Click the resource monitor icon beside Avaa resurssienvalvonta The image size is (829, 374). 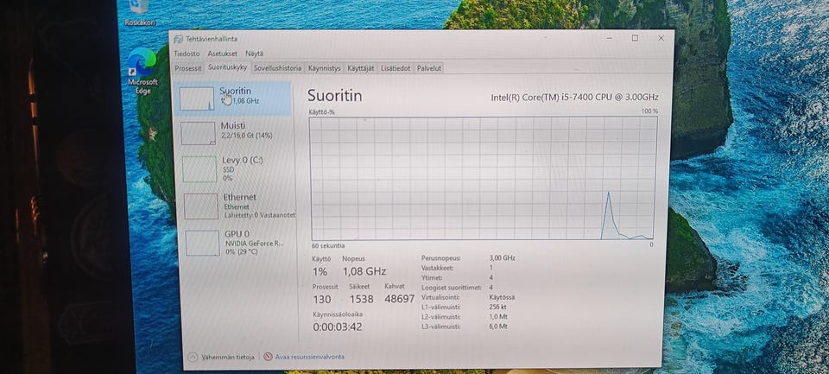(x=268, y=357)
